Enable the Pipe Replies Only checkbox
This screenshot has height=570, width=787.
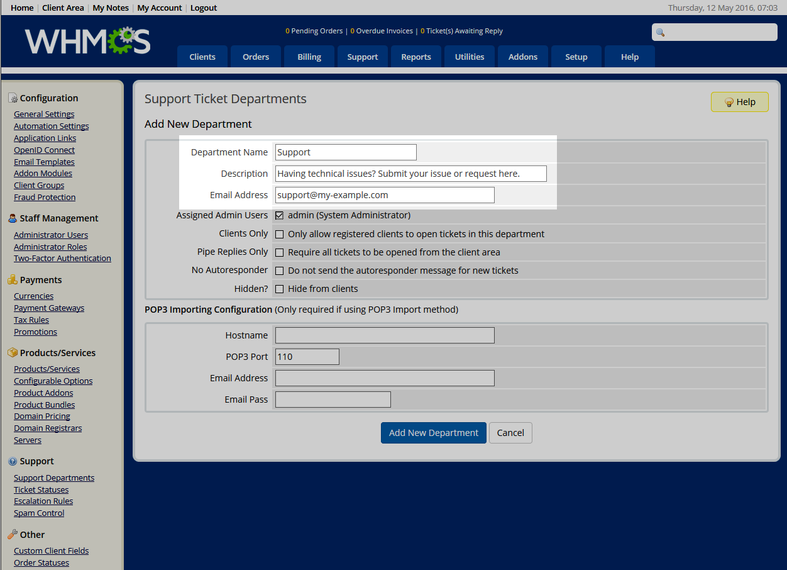pyautogui.click(x=280, y=253)
